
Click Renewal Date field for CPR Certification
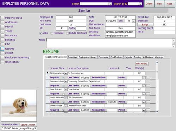pos(112,102)
